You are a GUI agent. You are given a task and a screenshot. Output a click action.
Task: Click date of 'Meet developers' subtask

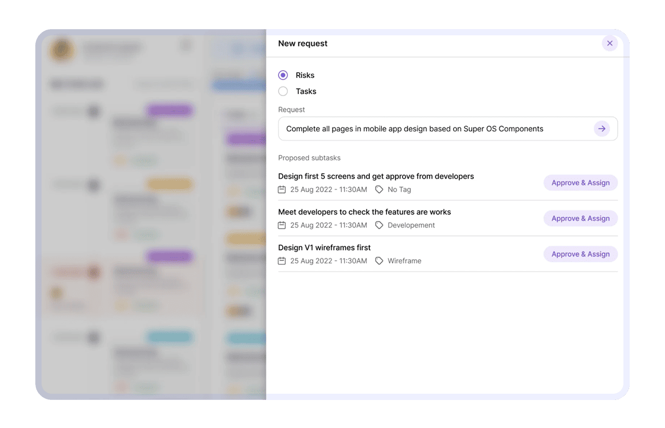click(x=329, y=225)
